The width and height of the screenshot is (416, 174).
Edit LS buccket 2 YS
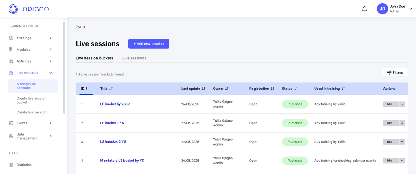click(x=391, y=142)
